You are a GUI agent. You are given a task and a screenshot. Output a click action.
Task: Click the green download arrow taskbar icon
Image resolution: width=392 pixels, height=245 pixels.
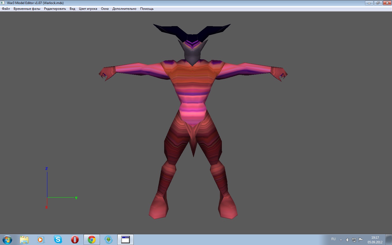pos(109,240)
